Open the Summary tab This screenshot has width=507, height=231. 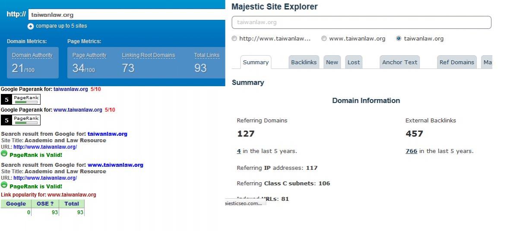tap(256, 62)
